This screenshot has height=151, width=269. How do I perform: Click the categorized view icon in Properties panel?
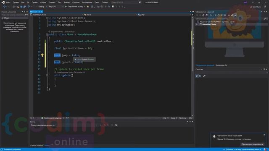point(197,76)
